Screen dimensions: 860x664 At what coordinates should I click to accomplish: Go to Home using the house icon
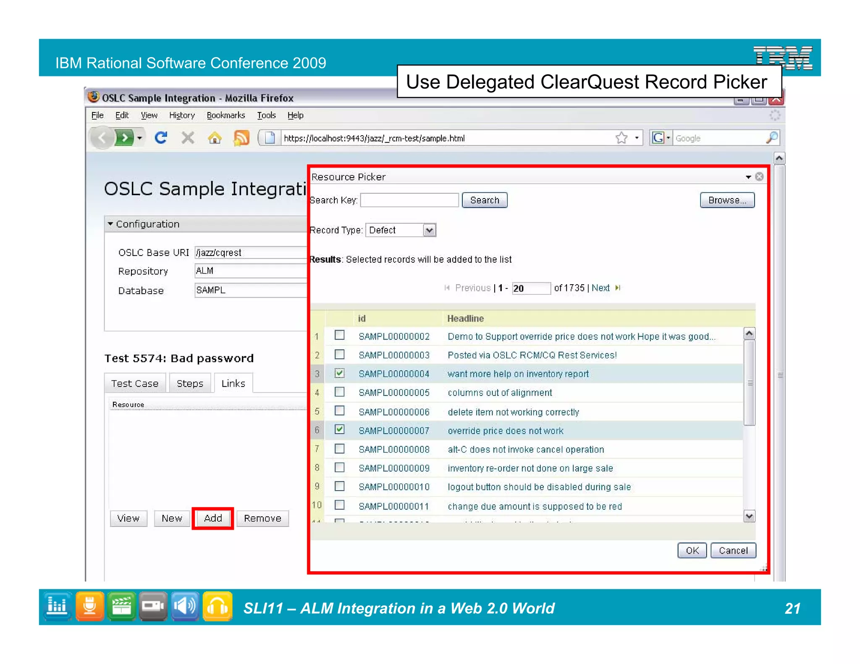tap(215, 138)
